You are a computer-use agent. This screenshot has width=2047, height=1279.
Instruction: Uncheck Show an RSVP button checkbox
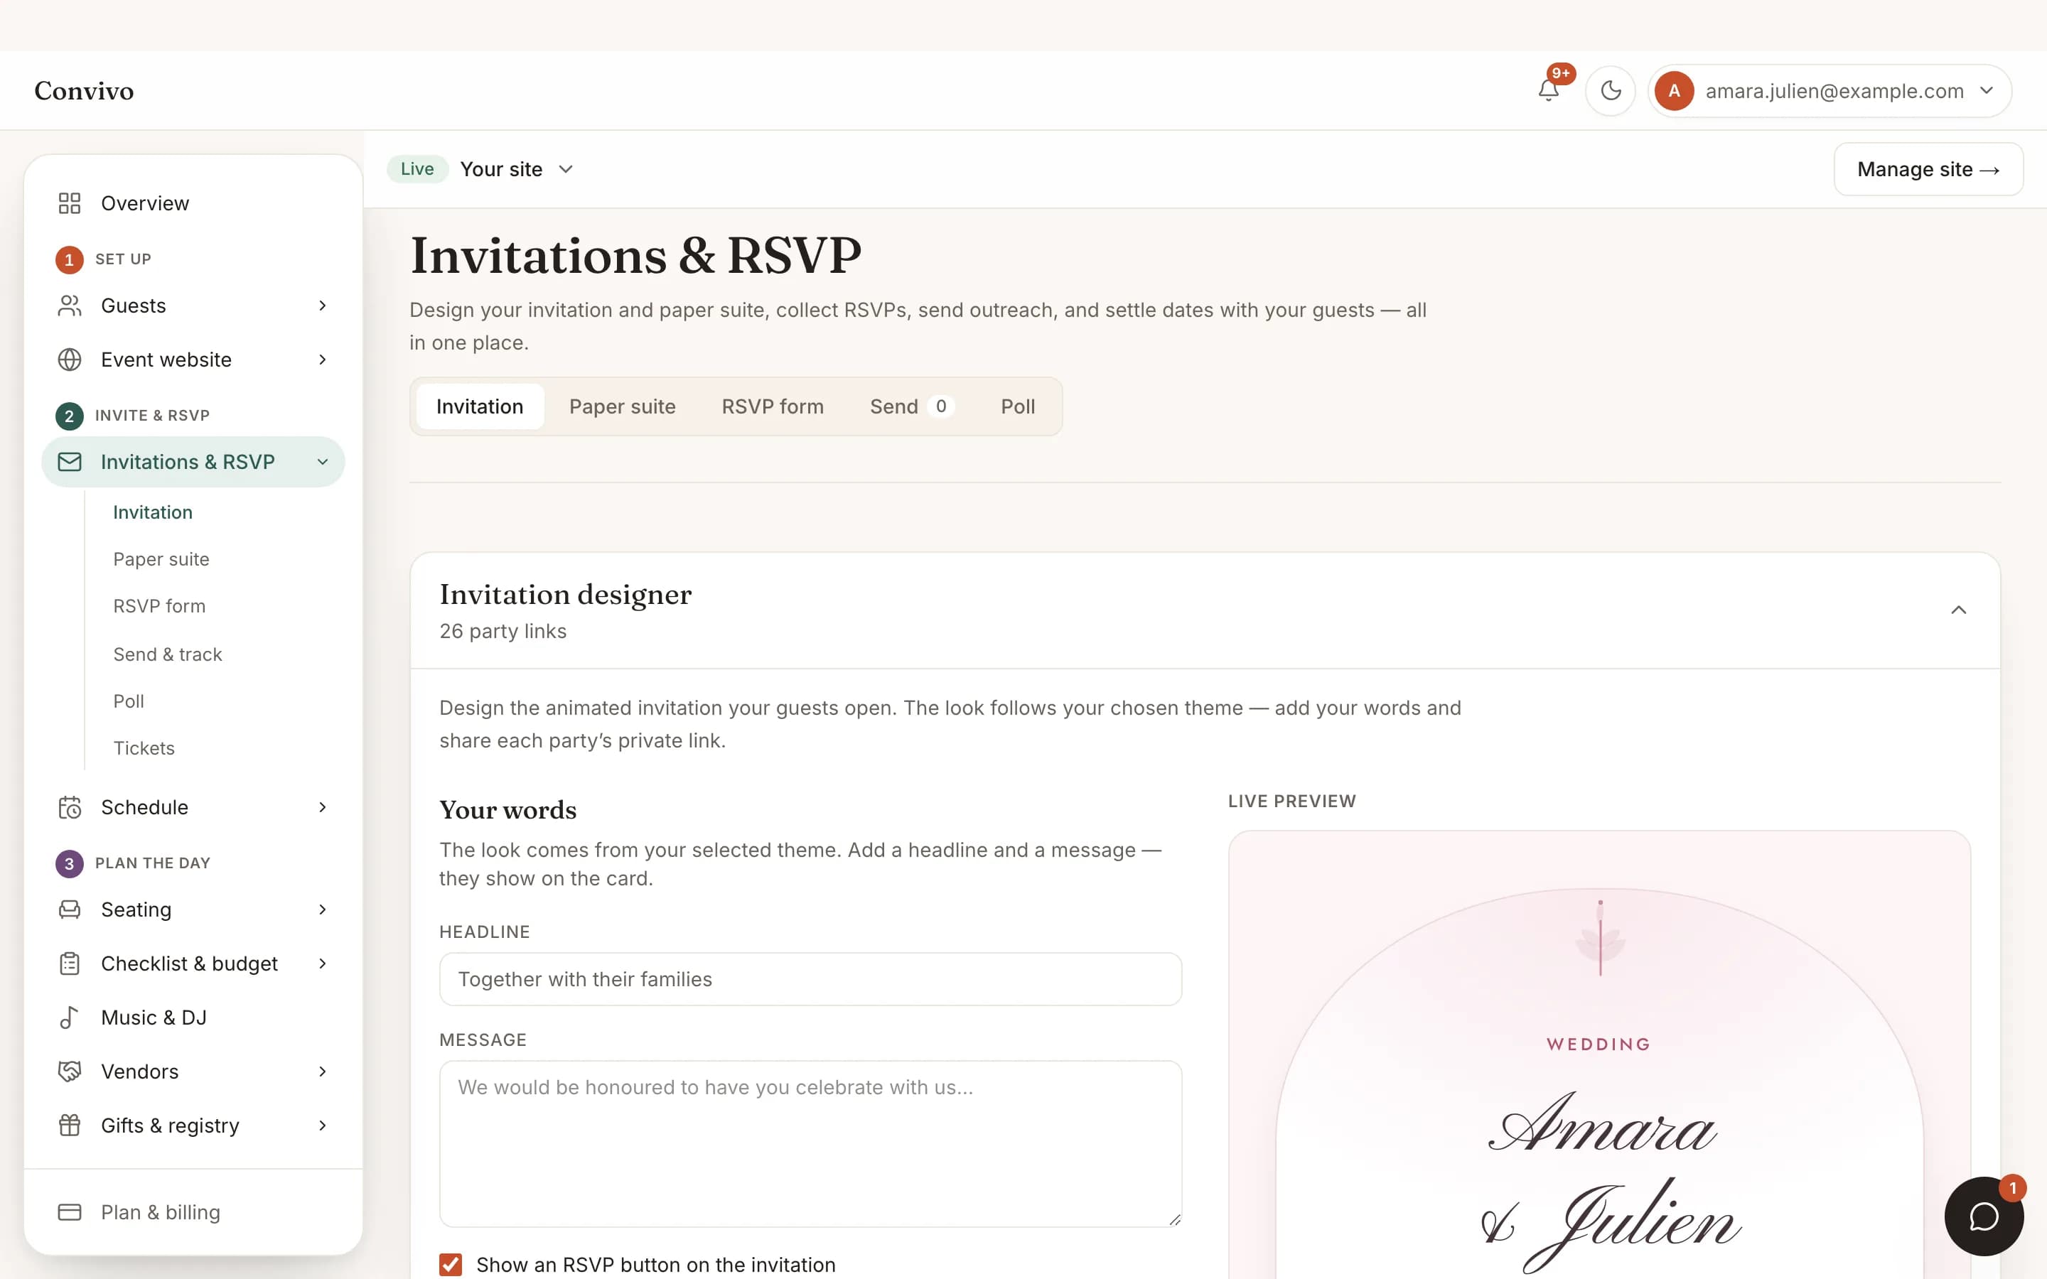click(x=451, y=1265)
